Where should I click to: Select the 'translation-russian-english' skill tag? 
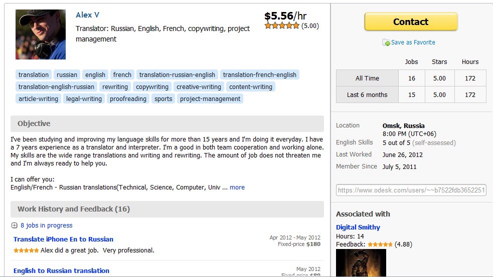point(177,75)
